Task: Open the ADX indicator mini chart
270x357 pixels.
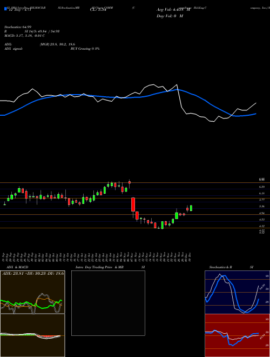Action: click(32, 292)
